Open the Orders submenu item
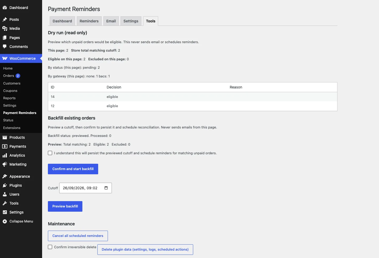The width and height of the screenshot is (379, 258). coord(9,76)
